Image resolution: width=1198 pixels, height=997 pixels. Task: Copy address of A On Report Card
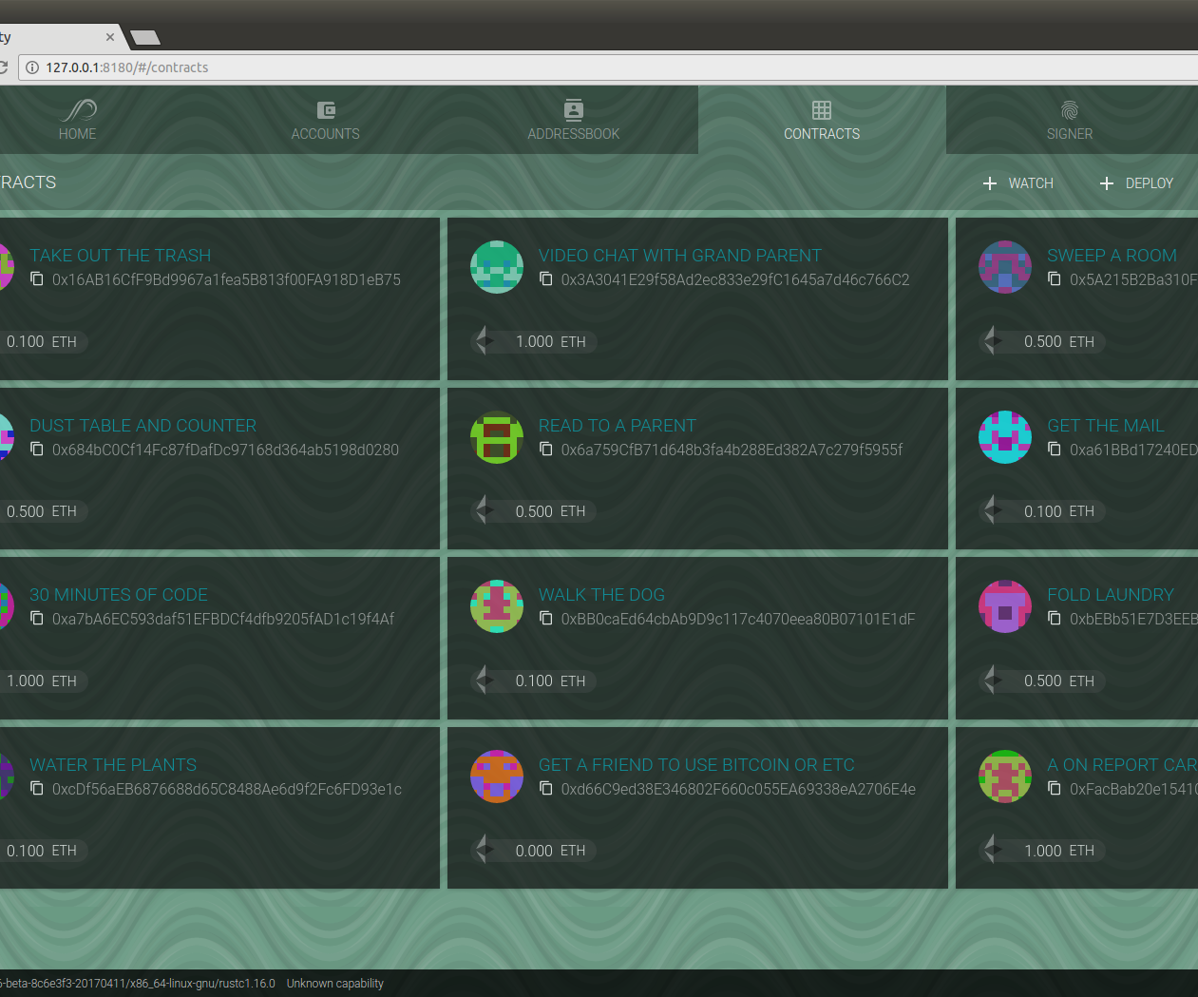[1055, 789]
